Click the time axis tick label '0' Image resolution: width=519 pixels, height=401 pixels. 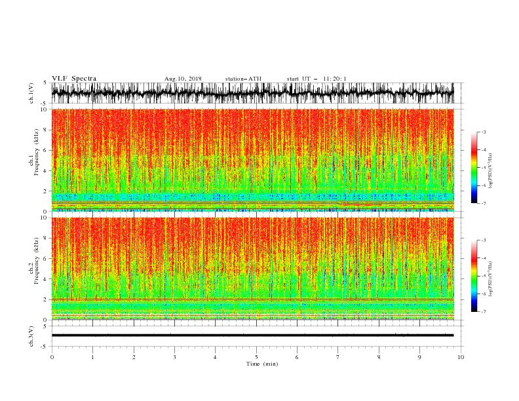point(52,357)
